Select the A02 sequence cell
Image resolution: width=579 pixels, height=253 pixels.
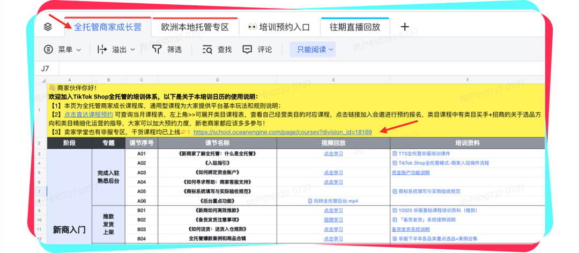pyautogui.click(x=142, y=163)
